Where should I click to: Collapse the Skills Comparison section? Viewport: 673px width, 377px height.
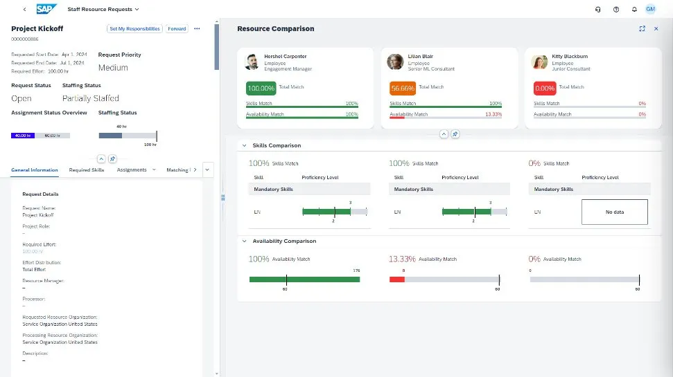coord(244,146)
